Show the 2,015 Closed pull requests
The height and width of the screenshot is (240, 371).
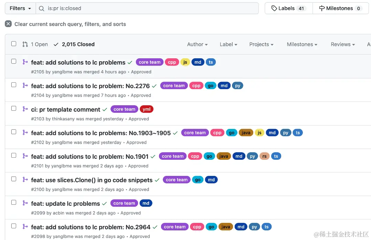point(74,44)
